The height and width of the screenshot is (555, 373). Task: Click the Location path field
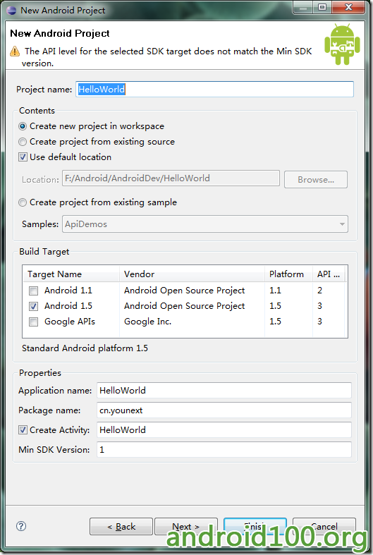[171, 178]
